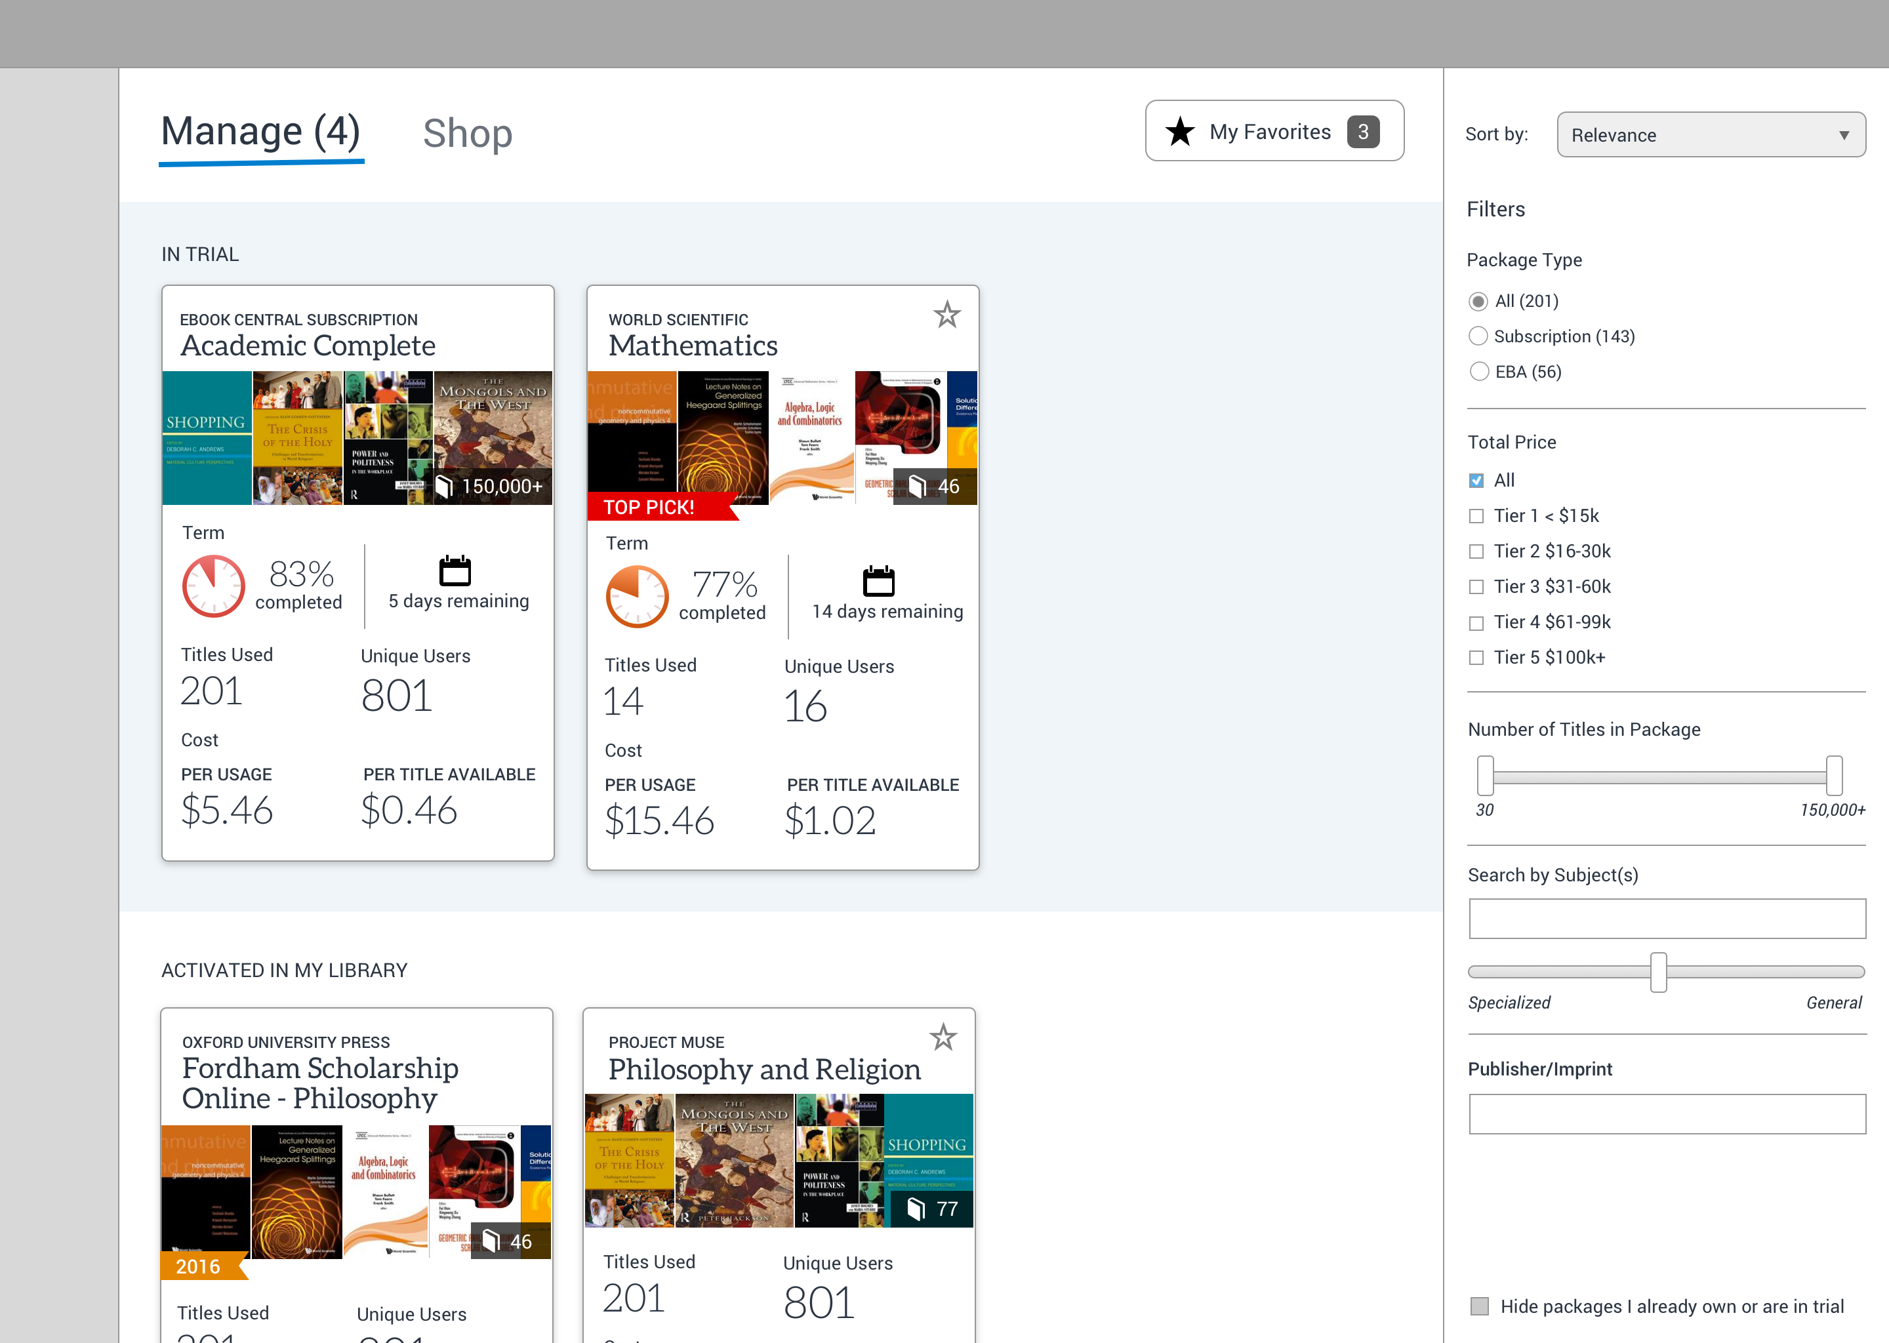The height and width of the screenshot is (1343, 1889).
Task: Click the calendar icon above 5 days remaining
Action: point(455,571)
